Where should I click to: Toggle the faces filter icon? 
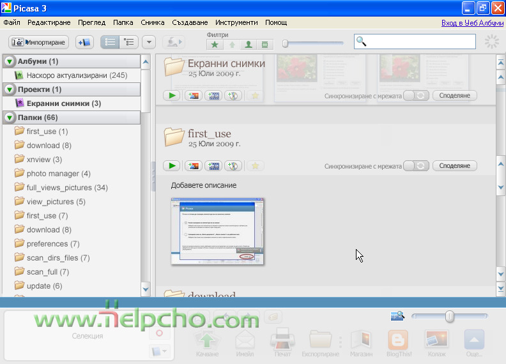click(x=249, y=45)
